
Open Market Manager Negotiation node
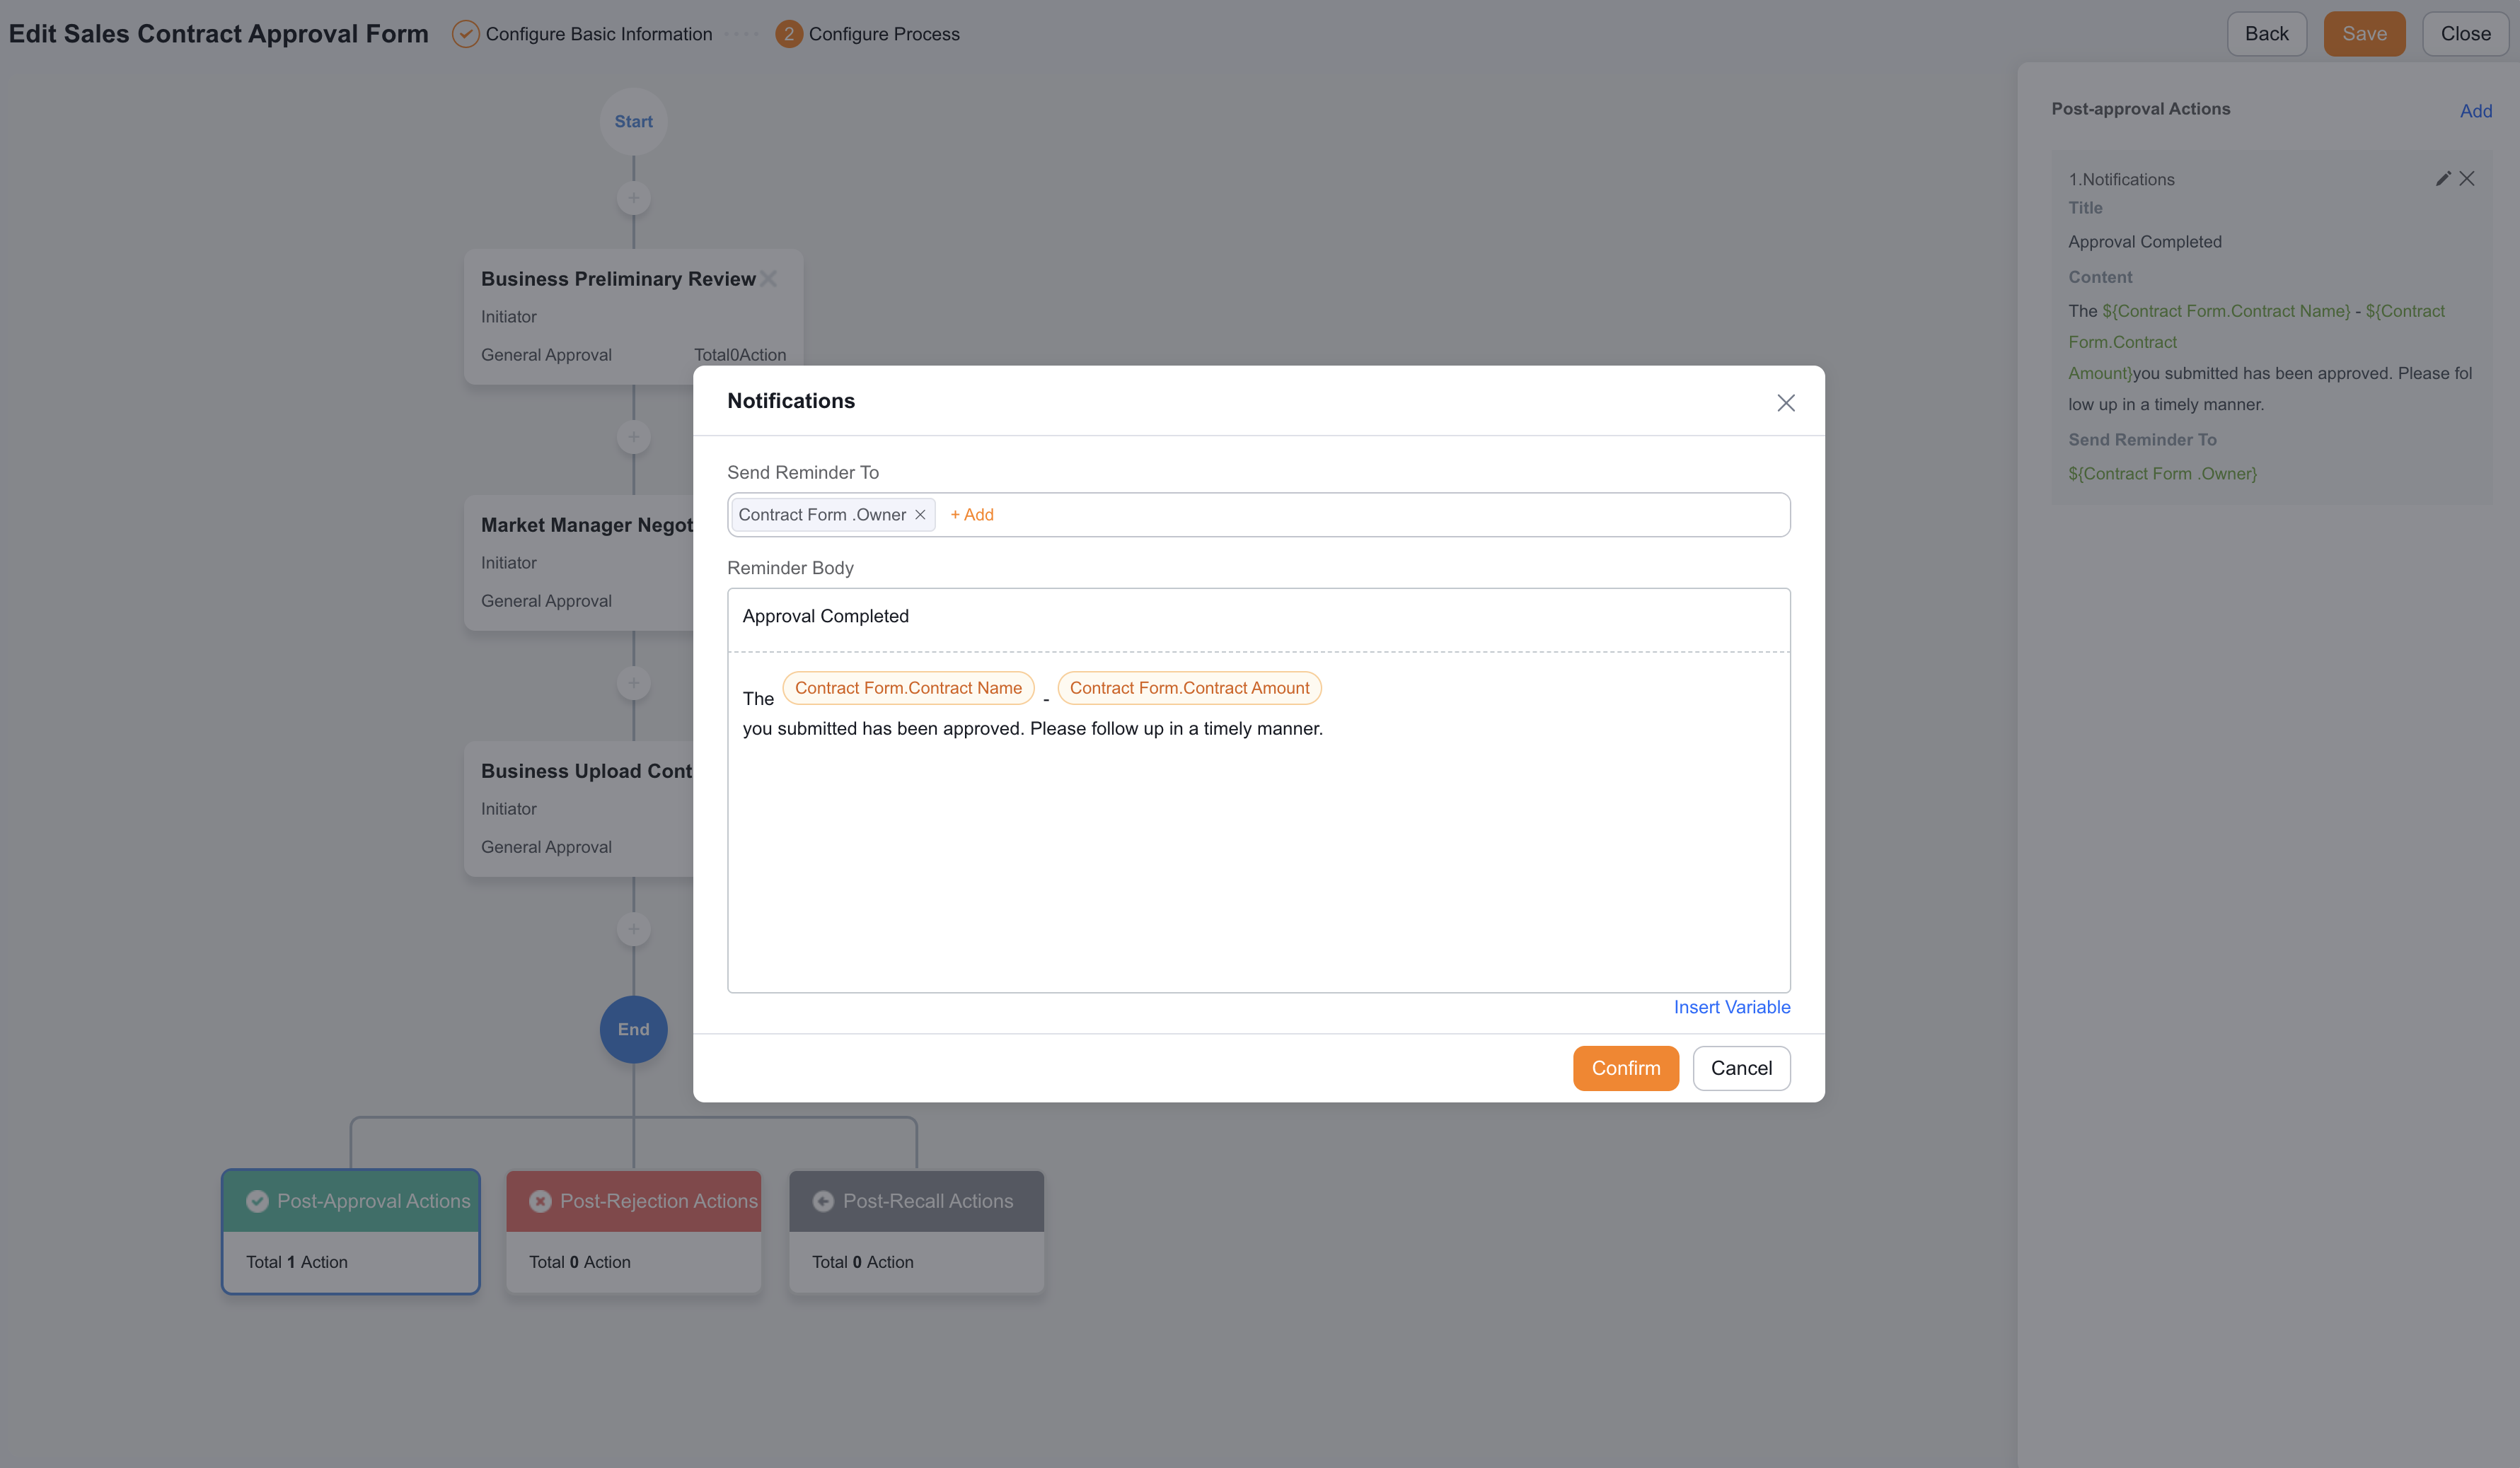pos(579,563)
